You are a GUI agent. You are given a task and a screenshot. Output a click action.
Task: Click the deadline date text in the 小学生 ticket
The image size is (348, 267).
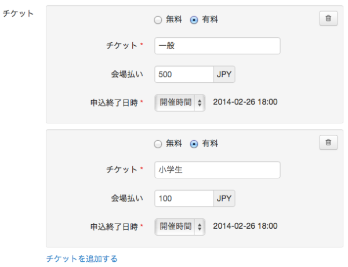tap(245, 226)
